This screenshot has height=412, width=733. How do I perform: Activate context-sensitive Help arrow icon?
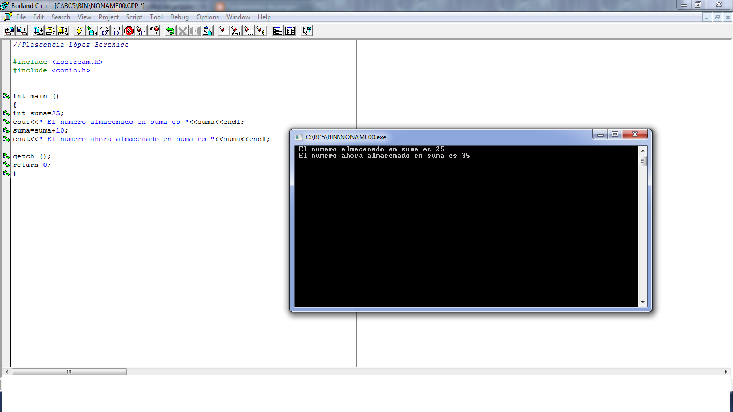[x=306, y=31]
